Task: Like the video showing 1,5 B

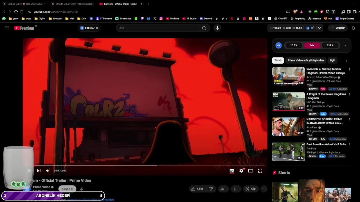Action: pos(197,189)
